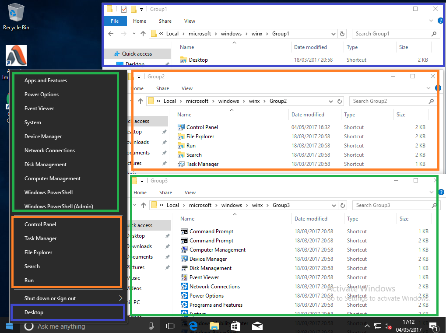Launch Microsoft Edge from the taskbar
Screen dimensions: 446x333
click(x=193, y=326)
